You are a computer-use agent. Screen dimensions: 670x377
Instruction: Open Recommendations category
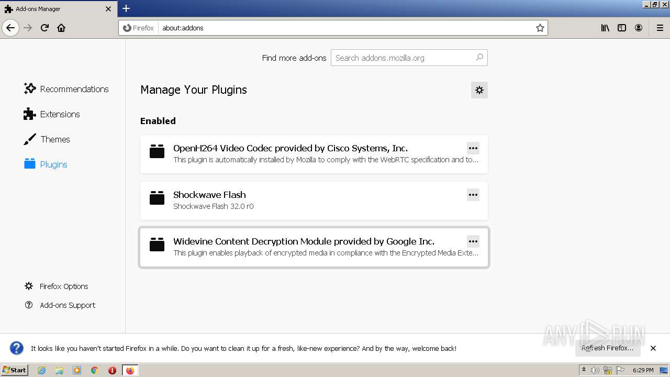(x=66, y=89)
